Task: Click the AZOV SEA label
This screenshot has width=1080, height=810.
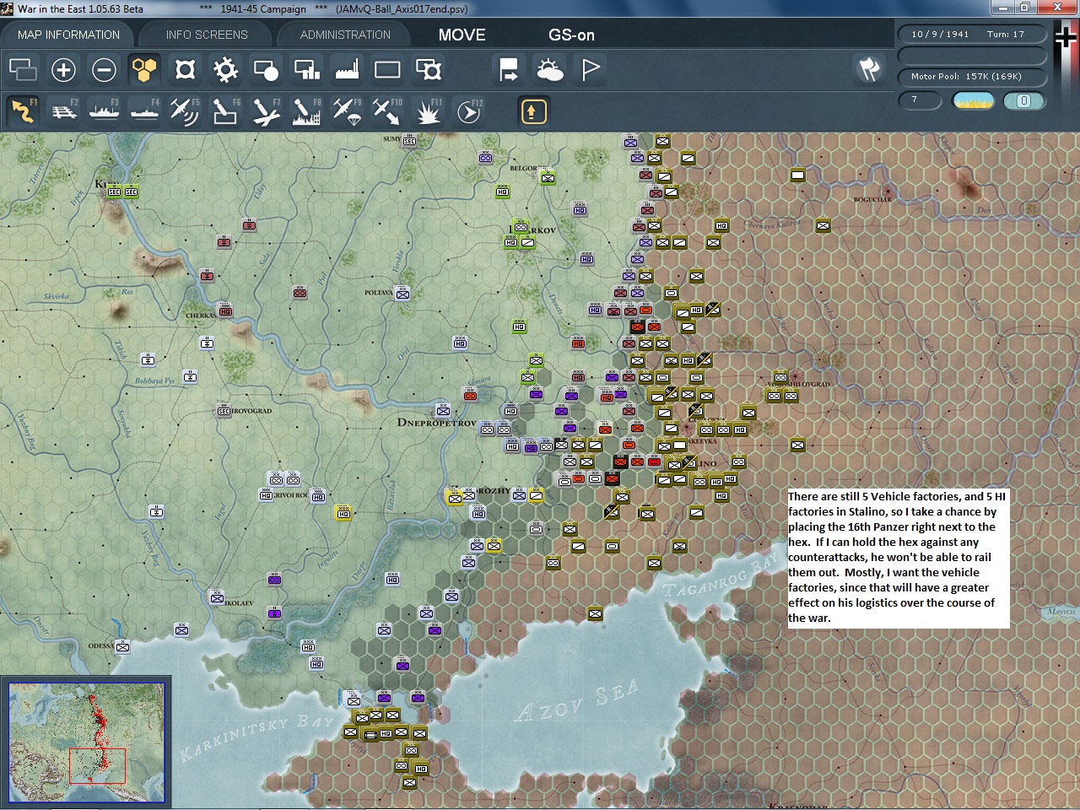Action: click(x=576, y=702)
